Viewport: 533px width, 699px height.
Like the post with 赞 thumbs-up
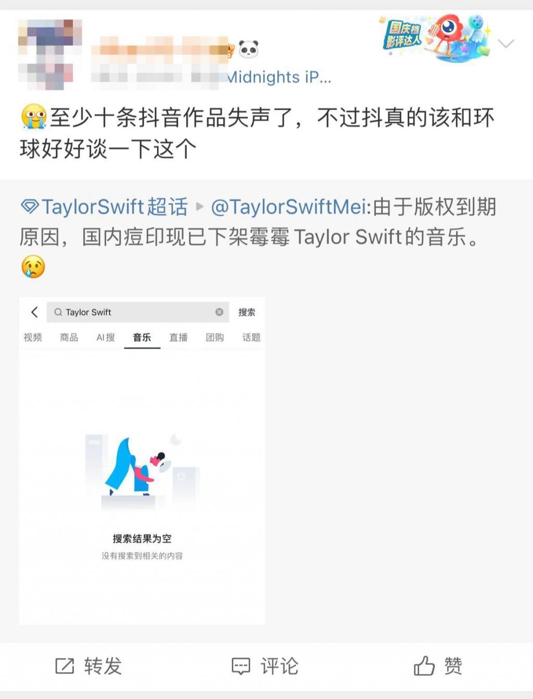(x=424, y=666)
